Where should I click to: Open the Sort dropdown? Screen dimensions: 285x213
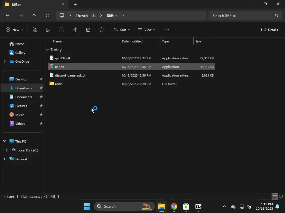pos(122,30)
